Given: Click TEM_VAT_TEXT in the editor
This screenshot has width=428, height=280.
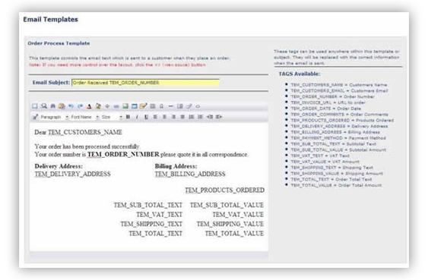Looking at the screenshot, I should point(159,215).
